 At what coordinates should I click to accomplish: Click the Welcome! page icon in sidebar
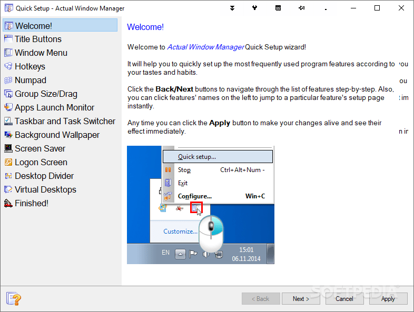click(9, 26)
